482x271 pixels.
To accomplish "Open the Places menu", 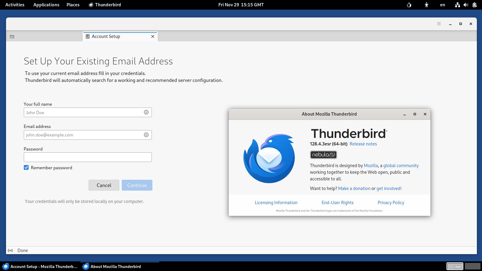I will pyautogui.click(x=73, y=5).
